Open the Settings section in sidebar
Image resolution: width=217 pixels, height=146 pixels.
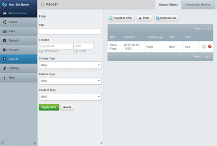(18, 68)
